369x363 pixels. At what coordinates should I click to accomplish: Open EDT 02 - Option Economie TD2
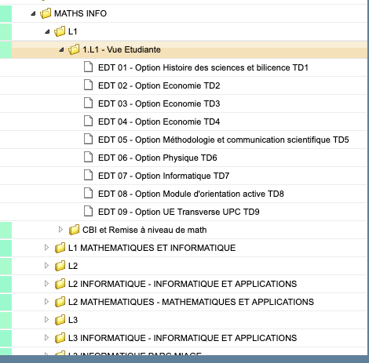(159, 85)
